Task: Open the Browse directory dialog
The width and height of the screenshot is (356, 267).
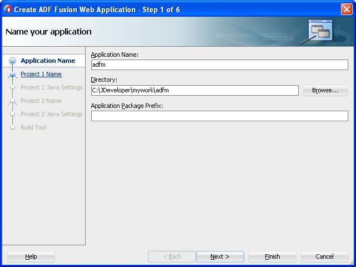Action: (325, 90)
